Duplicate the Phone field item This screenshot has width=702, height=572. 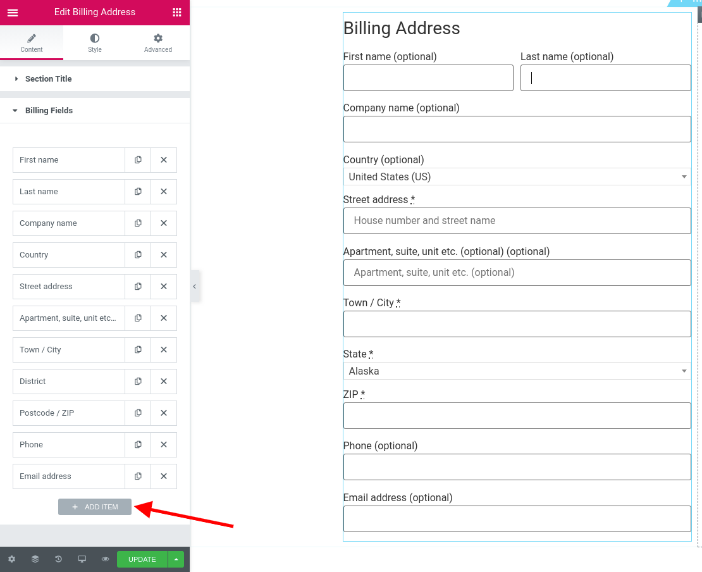[x=138, y=445]
